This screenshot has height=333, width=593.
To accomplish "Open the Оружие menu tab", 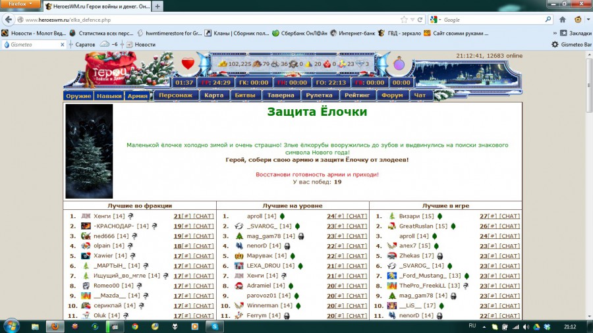I will (x=78, y=96).
